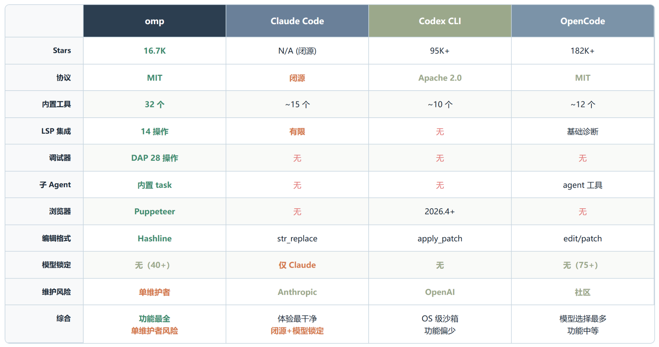Click the apply_patch cell
This screenshot has width=659, height=347.
click(440, 239)
